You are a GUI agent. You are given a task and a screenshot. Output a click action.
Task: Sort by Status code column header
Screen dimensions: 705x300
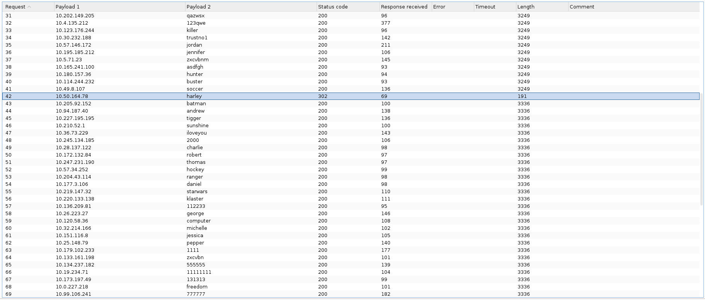click(x=333, y=7)
